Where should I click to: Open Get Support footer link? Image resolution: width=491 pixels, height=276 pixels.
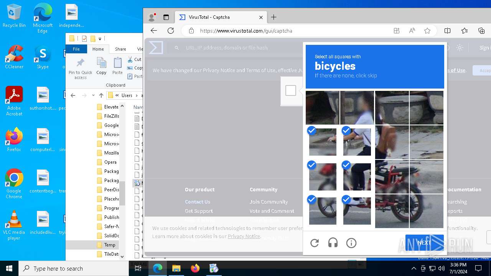click(199, 211)
